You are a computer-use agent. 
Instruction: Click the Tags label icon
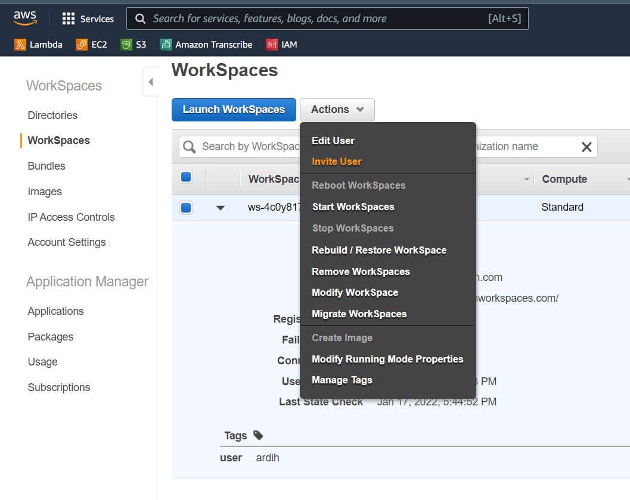point(258,435)
